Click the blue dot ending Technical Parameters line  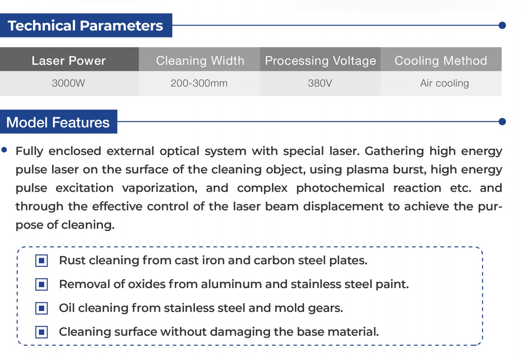point(502,25)
